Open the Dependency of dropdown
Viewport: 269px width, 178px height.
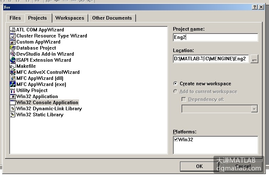click(x=254, y=109)
